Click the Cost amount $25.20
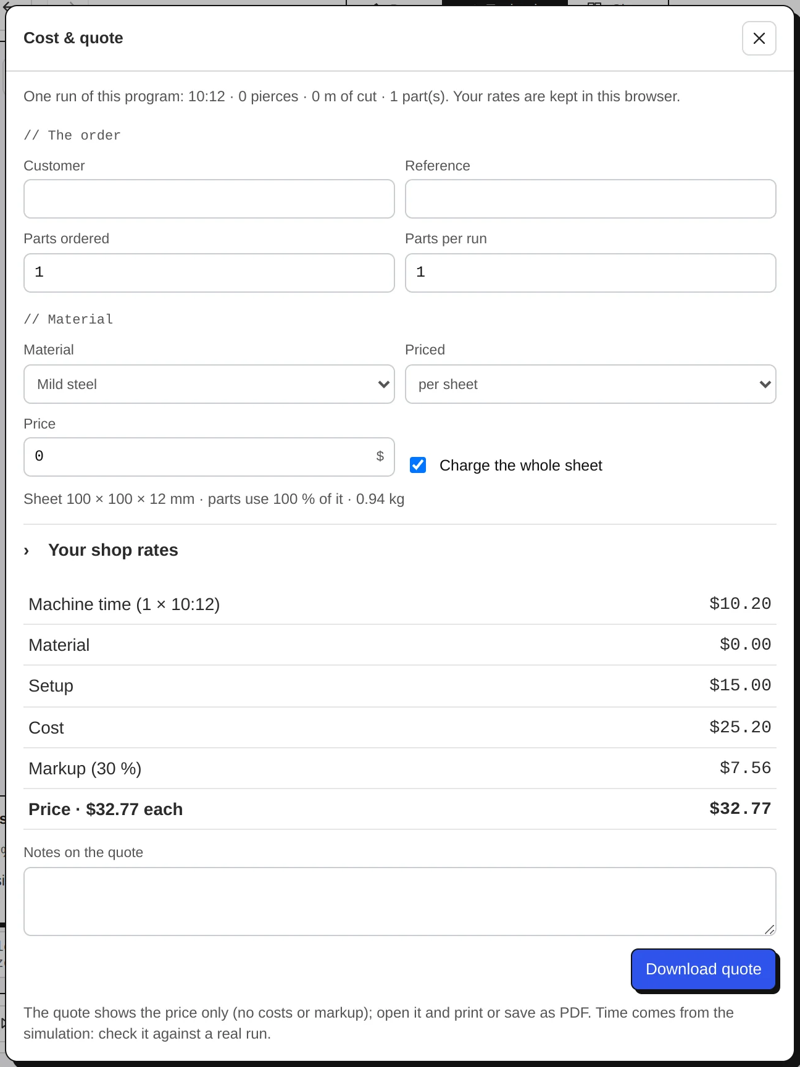This screenshot has width=800, height=1067. (740, 727)
